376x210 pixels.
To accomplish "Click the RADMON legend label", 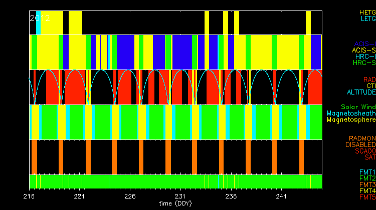I will coord(362,138).
